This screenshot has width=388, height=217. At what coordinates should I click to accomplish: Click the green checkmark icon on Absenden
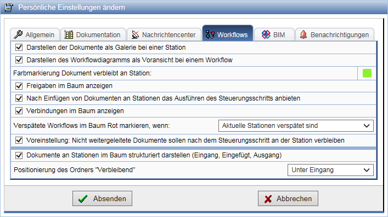click(x=83, y=198)
